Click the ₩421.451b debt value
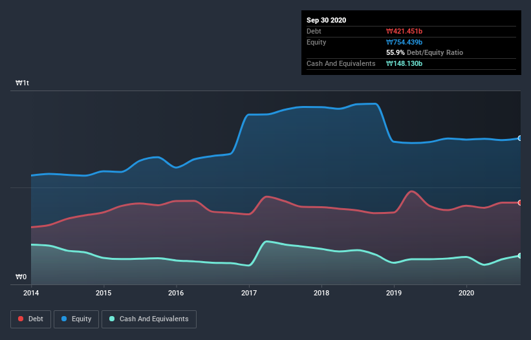The width and height of the screenshot is (531, 340). (x=404, y=31)
